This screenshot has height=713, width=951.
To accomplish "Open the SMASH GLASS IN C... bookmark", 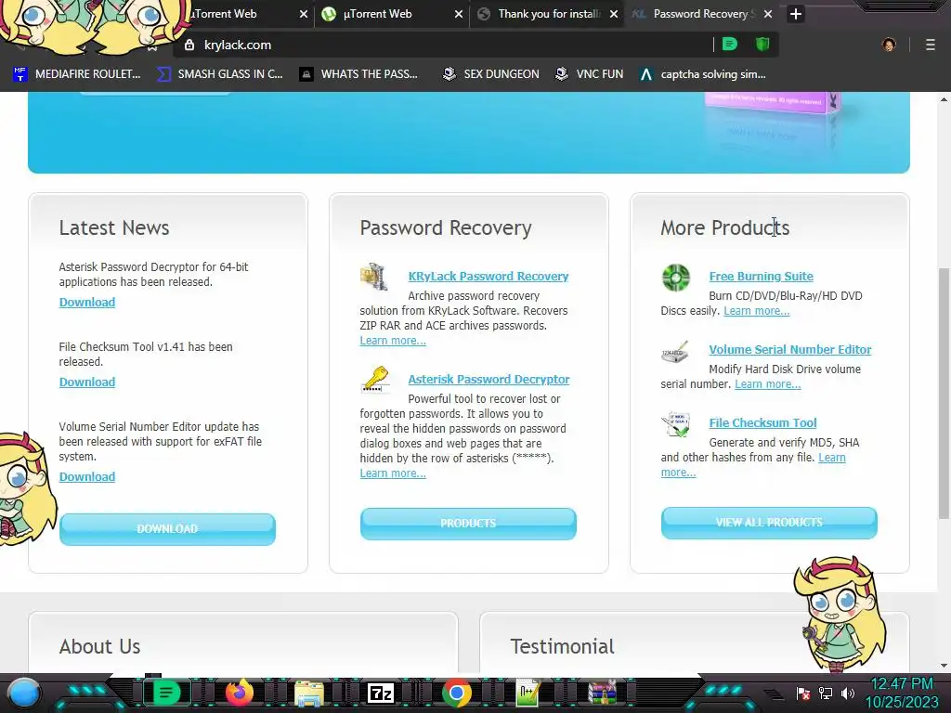I will point(220,74).
